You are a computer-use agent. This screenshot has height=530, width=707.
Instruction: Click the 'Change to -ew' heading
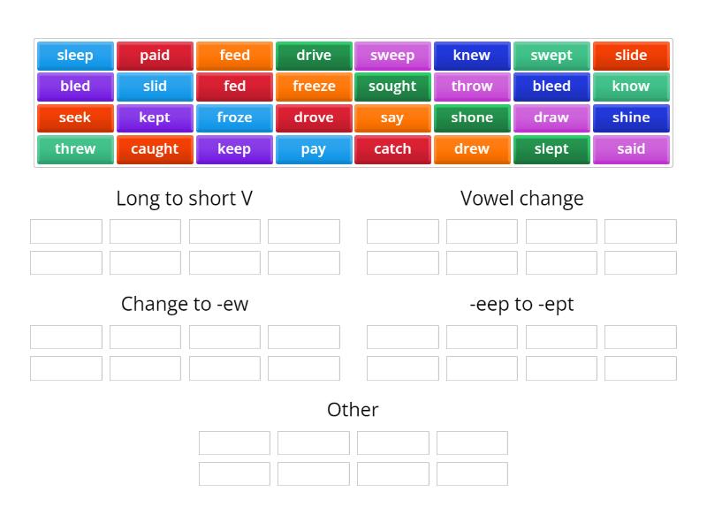tap(184, 304)
